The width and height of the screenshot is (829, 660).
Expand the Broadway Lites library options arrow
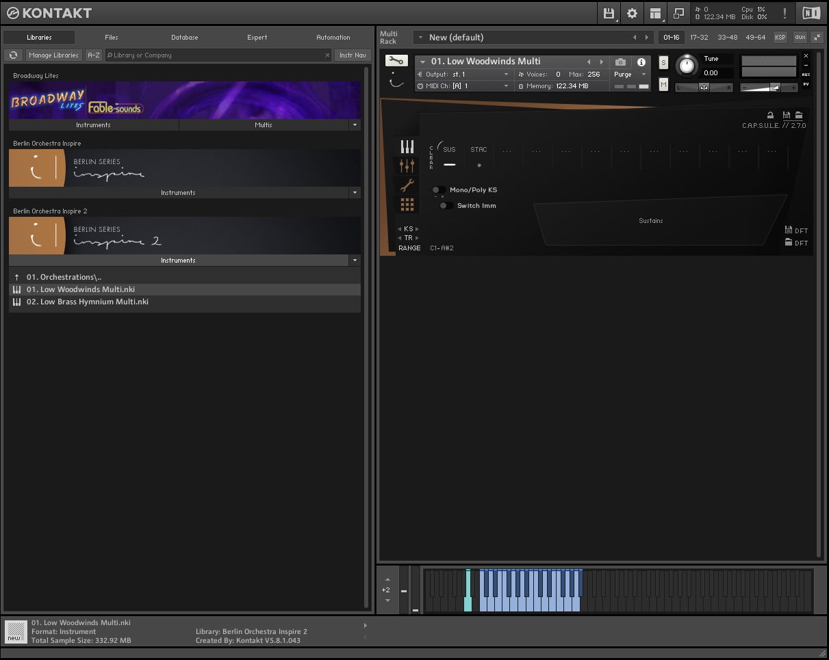[x=355, y=125]
